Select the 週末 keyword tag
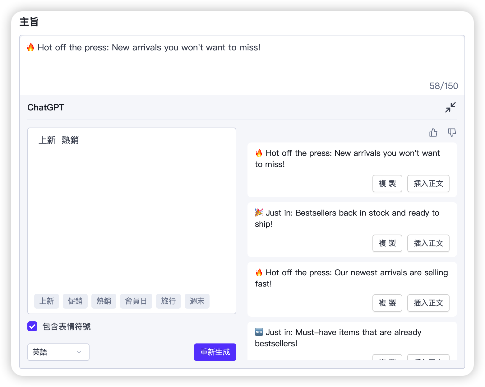Screen dimensions: 485x387 [x=197, y=301]
